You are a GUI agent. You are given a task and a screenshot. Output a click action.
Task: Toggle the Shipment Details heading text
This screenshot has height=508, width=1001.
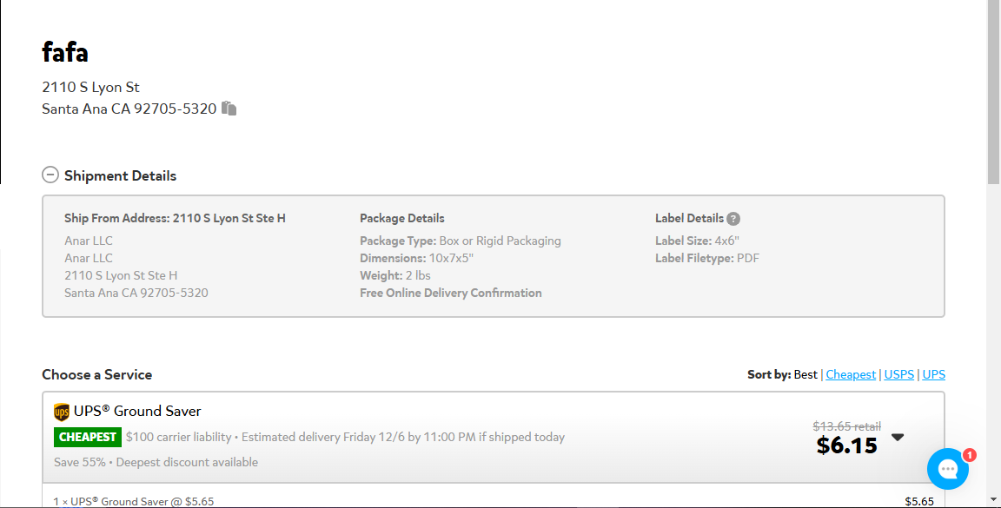coord(120,175)
